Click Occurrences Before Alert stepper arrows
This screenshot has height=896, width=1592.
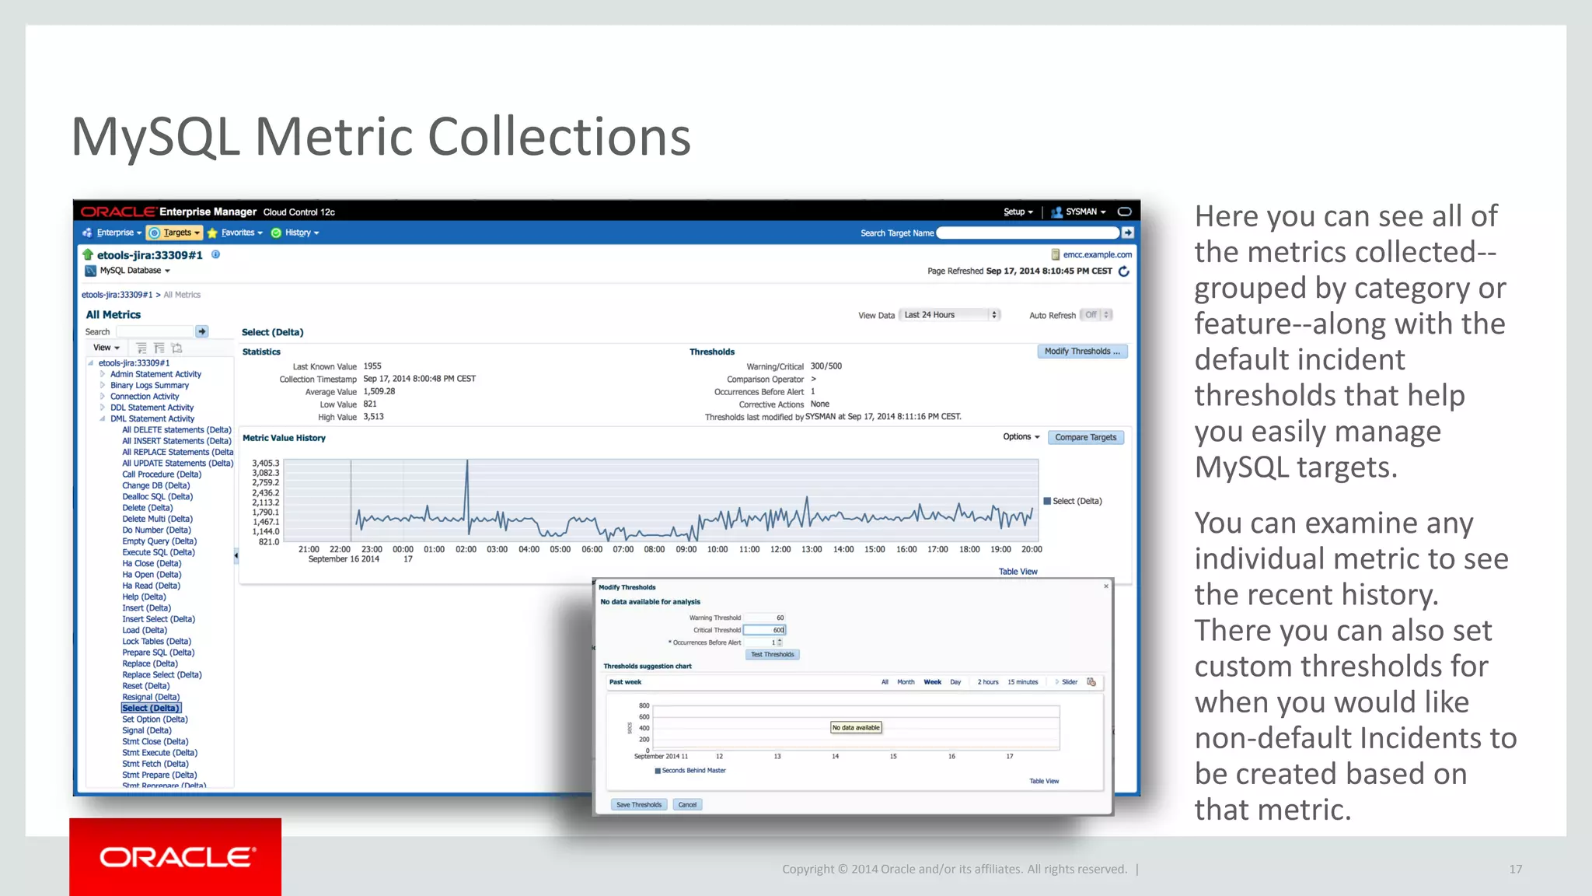point(780,642)
